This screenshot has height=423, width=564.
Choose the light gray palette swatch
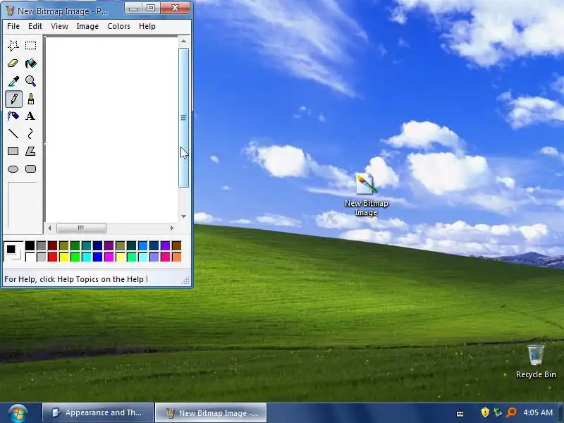pyautogui.click(x=42, y=257)
